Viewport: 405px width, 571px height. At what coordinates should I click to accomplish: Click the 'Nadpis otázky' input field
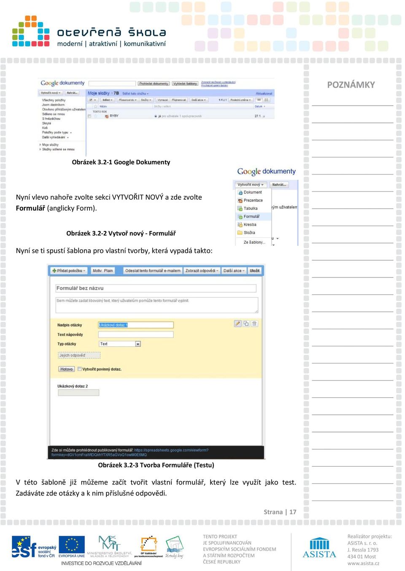136,325
